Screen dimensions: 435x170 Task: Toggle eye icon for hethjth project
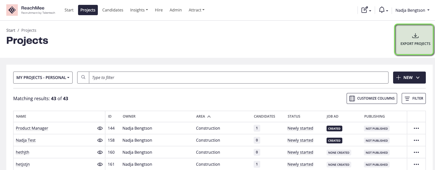pos(100,153)
